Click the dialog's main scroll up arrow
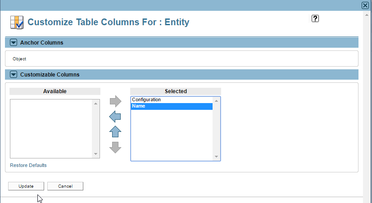The width and height of the screenshot is (372, 203). click(367, 15)
